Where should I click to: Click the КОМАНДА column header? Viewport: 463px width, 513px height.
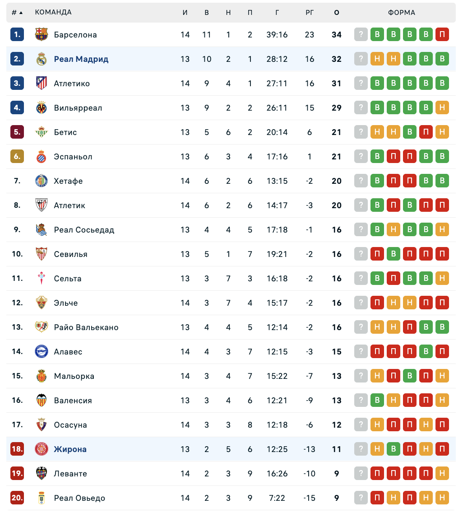point(53,13)
